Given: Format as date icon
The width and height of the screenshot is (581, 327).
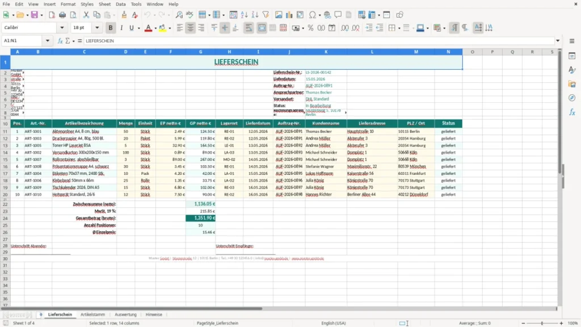Looking at the screenshot, I should point(332,28).
